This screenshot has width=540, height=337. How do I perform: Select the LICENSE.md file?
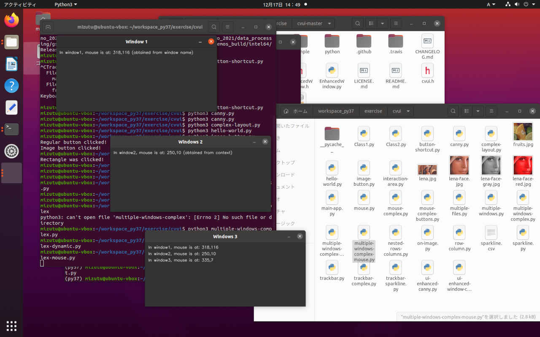point(364,76)
